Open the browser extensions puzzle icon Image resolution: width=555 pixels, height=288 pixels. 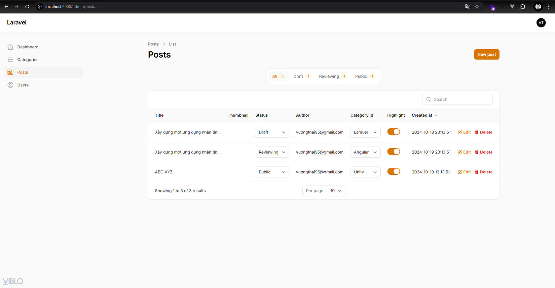coord(523,7)
